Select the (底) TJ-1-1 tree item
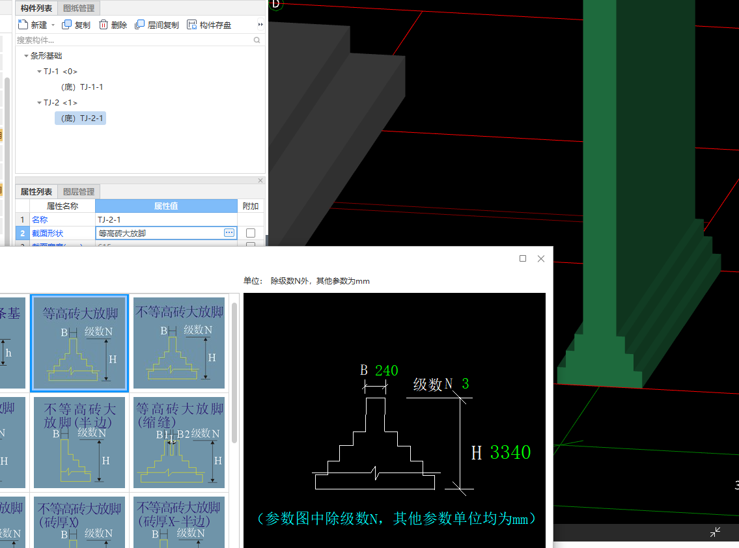This screenshot has height=548, width=739. 82,87
